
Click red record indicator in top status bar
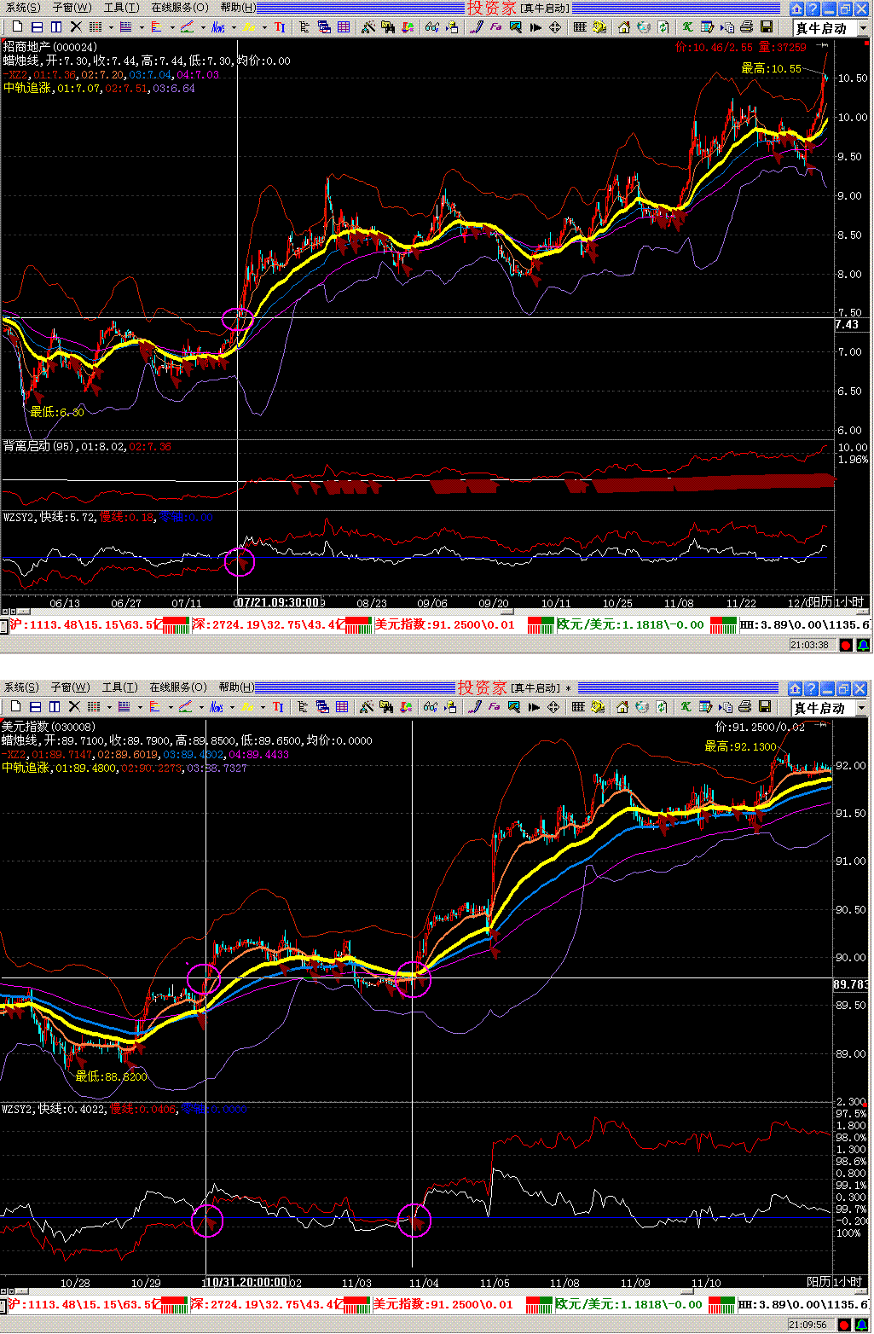point(846,646)
